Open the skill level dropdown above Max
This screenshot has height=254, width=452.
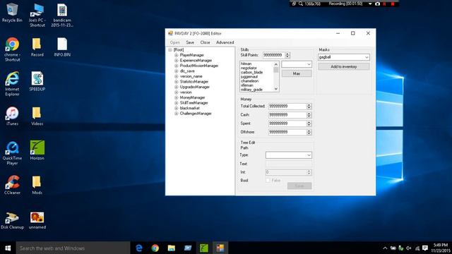pyautogui.click(x=309, y=64)
